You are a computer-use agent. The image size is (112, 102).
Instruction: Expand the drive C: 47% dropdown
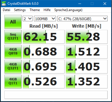pos(82,19)
